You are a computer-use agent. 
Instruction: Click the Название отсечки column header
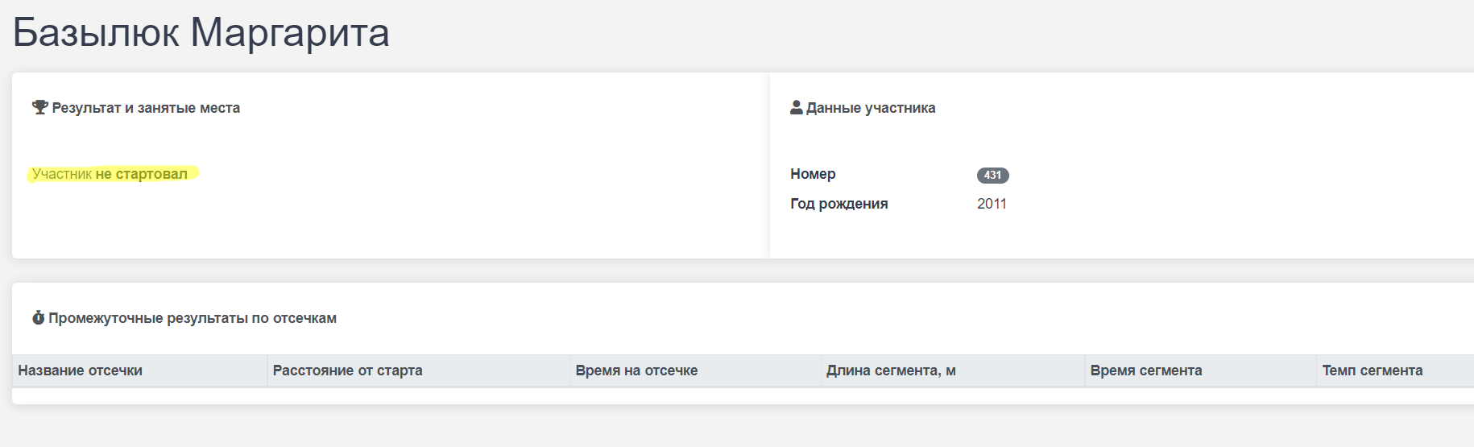coord(81,370)
